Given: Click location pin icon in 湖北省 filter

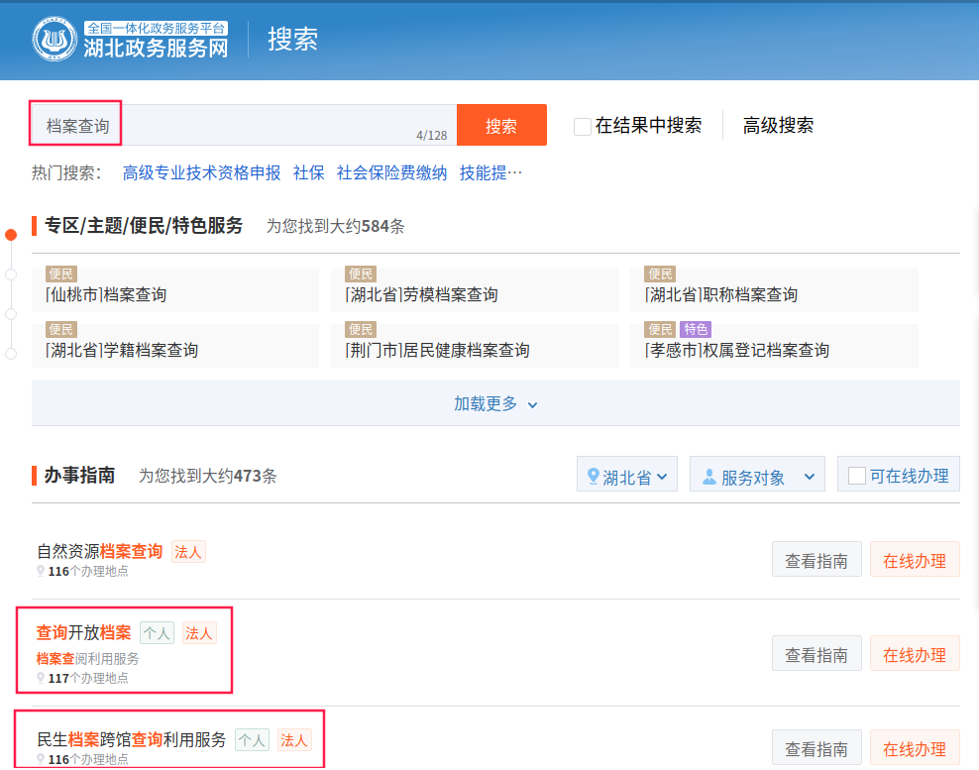Looking at the screenshot, I should 593,477.
